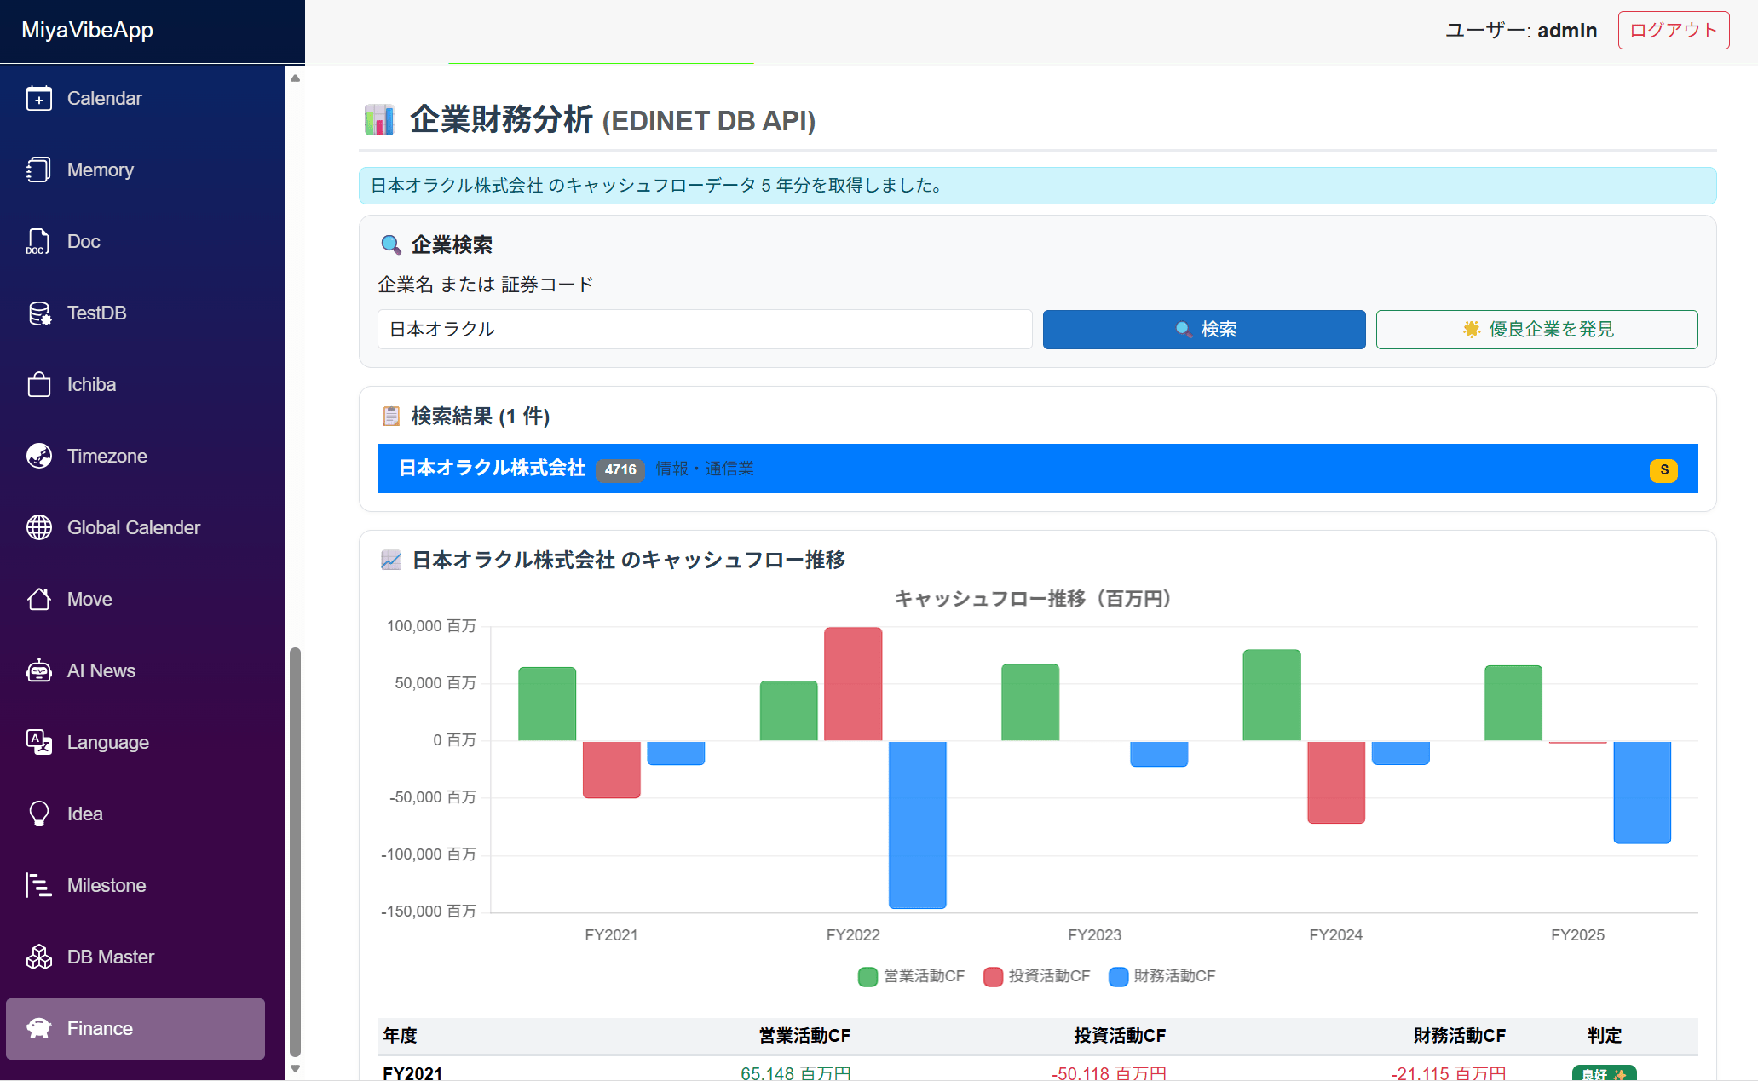
Task: Click the DB Master boxes icon
Action: pos(38,957)
